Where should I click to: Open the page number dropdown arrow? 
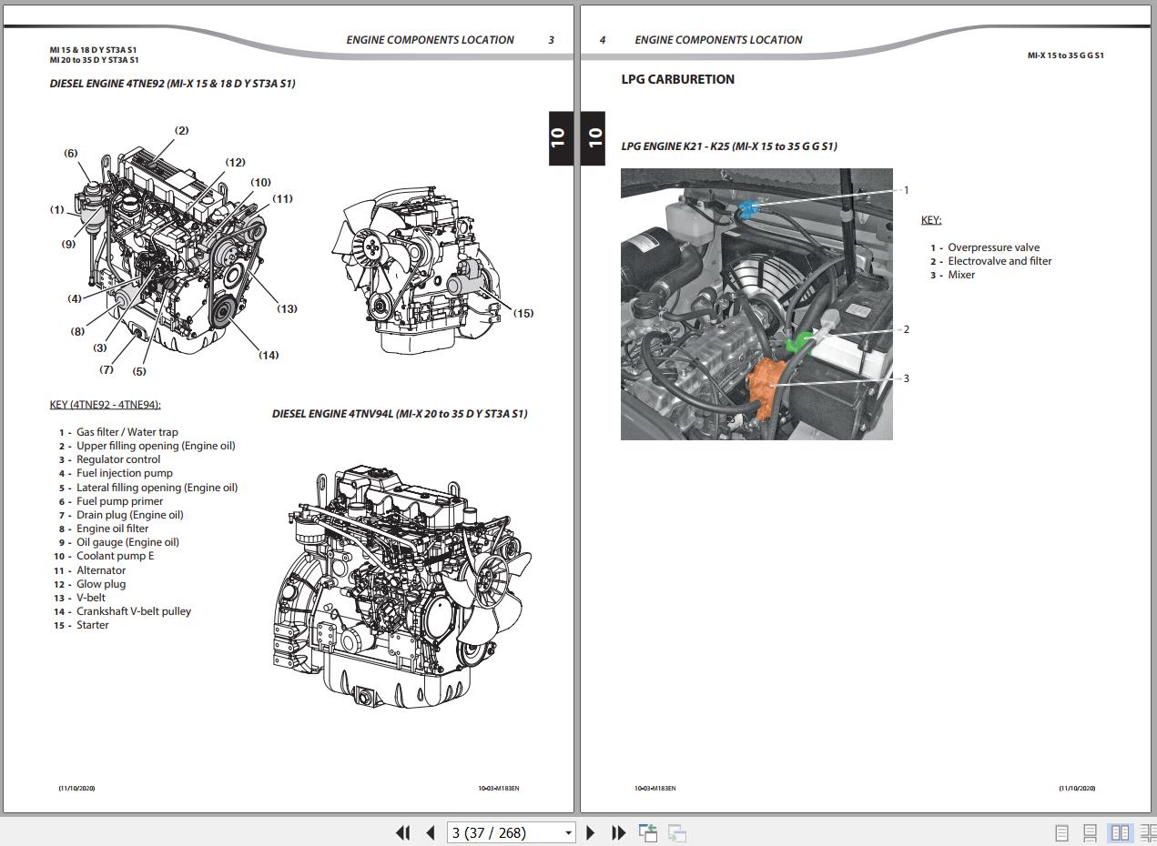click(x=568, y=832)
